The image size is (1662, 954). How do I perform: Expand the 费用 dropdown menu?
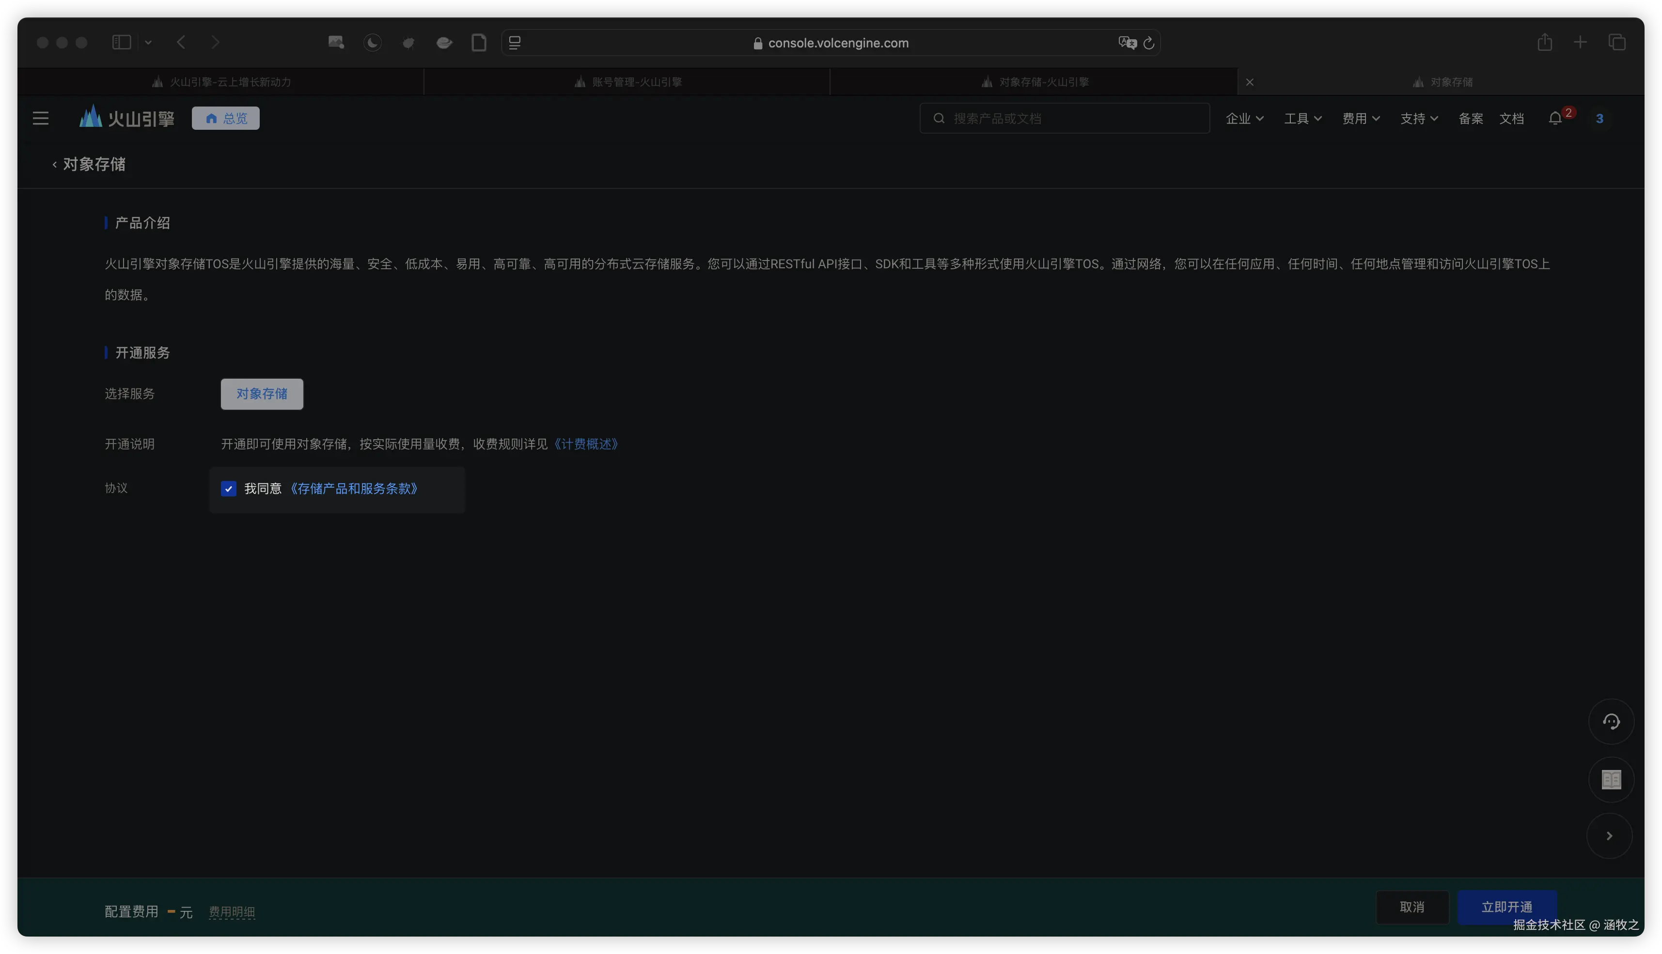(1361, 119)
